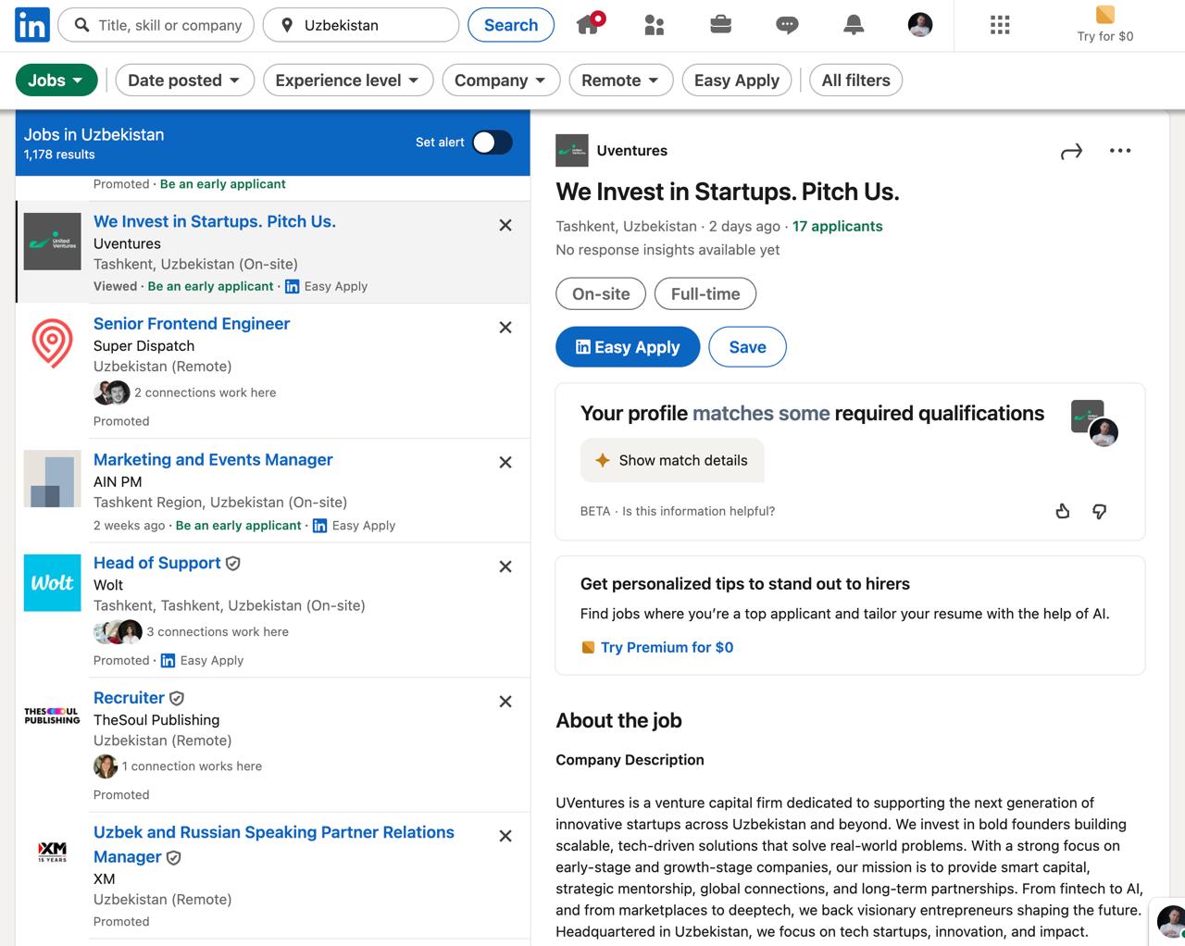Dismiss the Head of Support listing
1185x946 pixels.
(x=505, y=566)
